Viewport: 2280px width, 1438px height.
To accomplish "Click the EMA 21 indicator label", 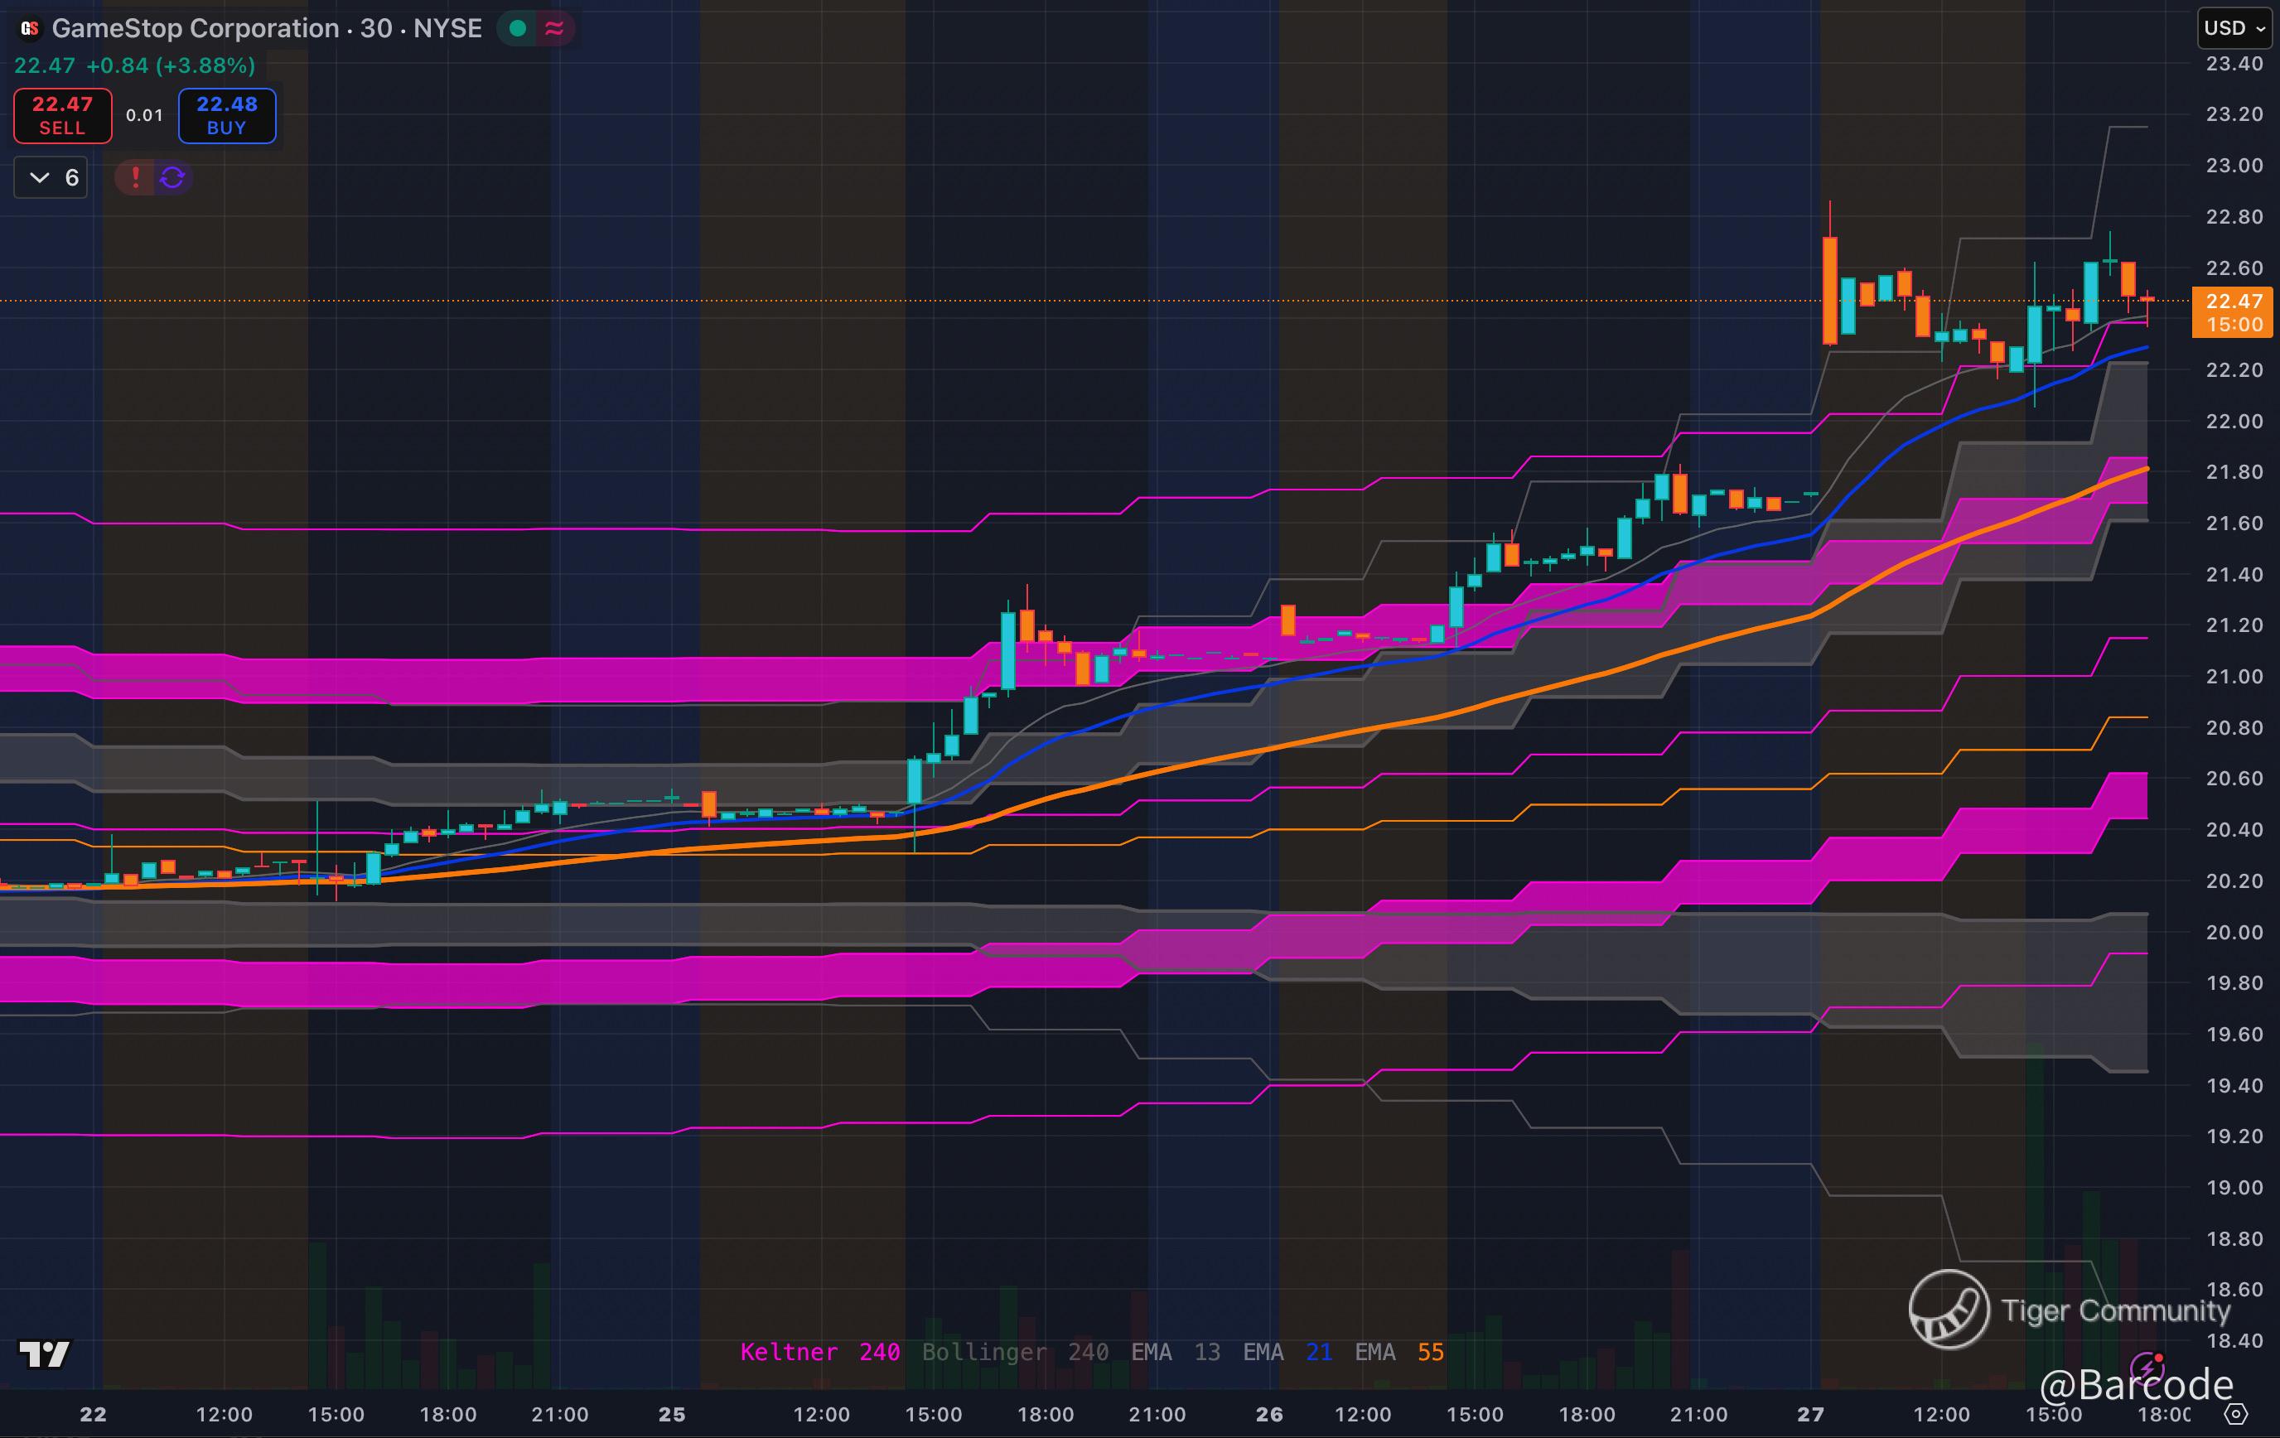I will [x=1287, y=1352].
